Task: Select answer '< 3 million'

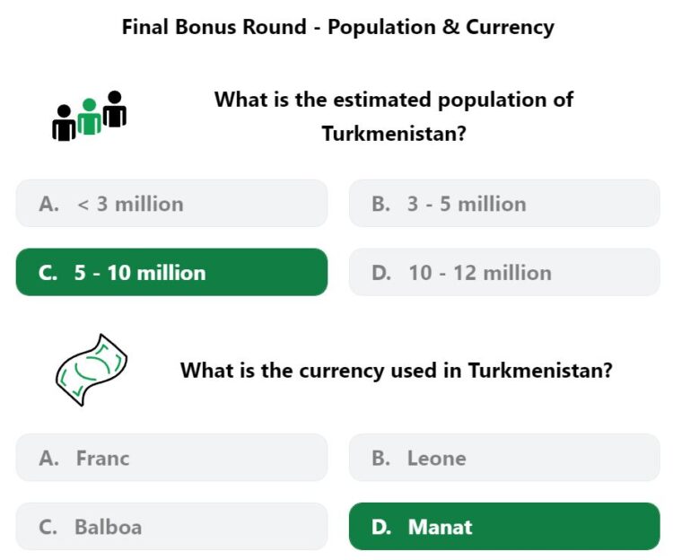Action: [171, 204]
